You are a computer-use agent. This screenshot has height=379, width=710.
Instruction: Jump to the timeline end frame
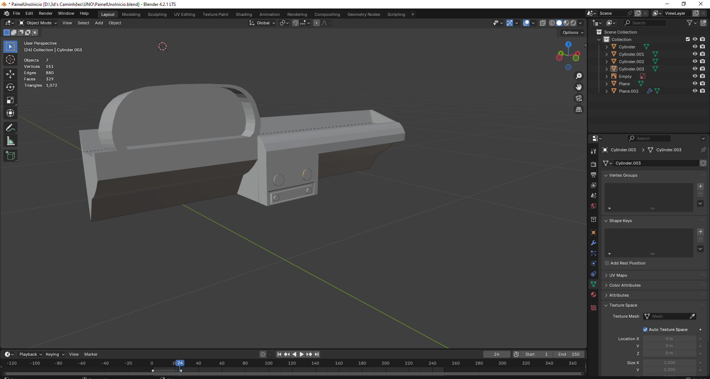[317, 354]
